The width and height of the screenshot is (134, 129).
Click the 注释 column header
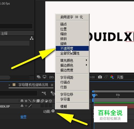pyautogui.click(x=4, y=33)
